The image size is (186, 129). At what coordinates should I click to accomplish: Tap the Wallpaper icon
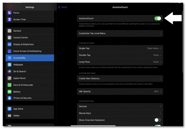(x=10, y=65)
